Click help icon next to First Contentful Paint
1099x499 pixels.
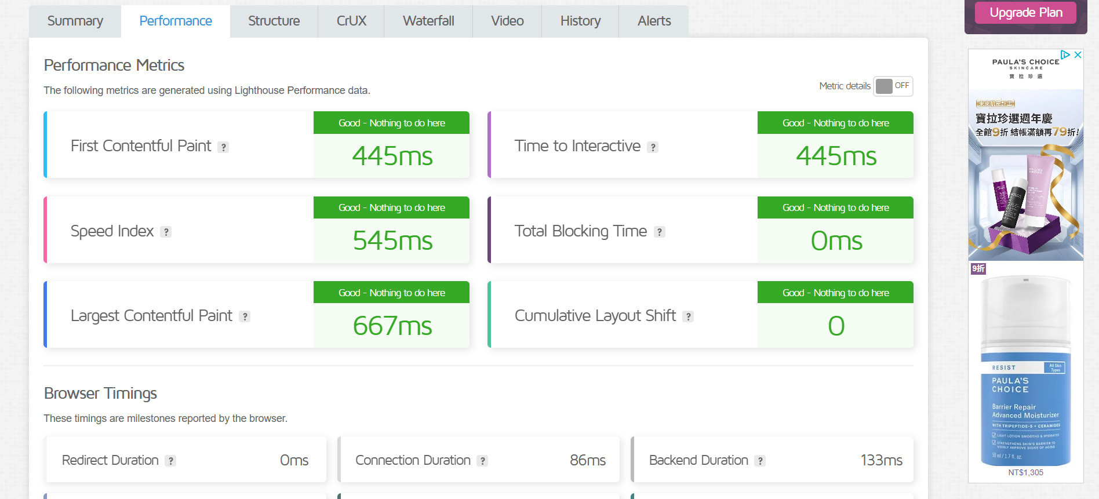pos(223,147)
